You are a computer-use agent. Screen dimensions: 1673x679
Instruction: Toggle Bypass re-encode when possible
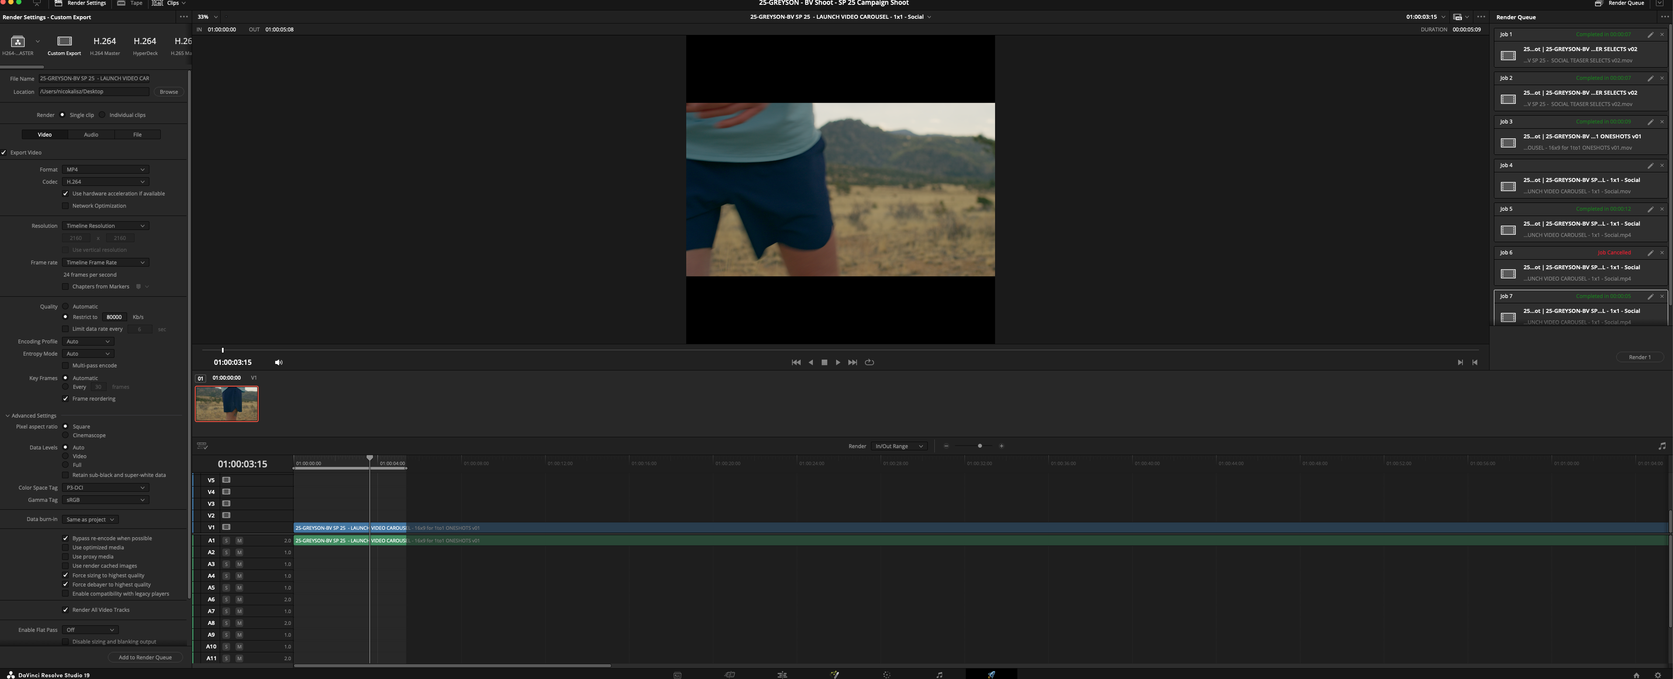(x=65, y=538)
